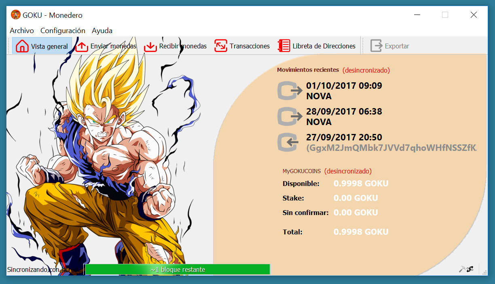Image resolution: width=495 pixels, height=284 pixels.
Task: Open the Archivo menu
Action: [22, 31]
